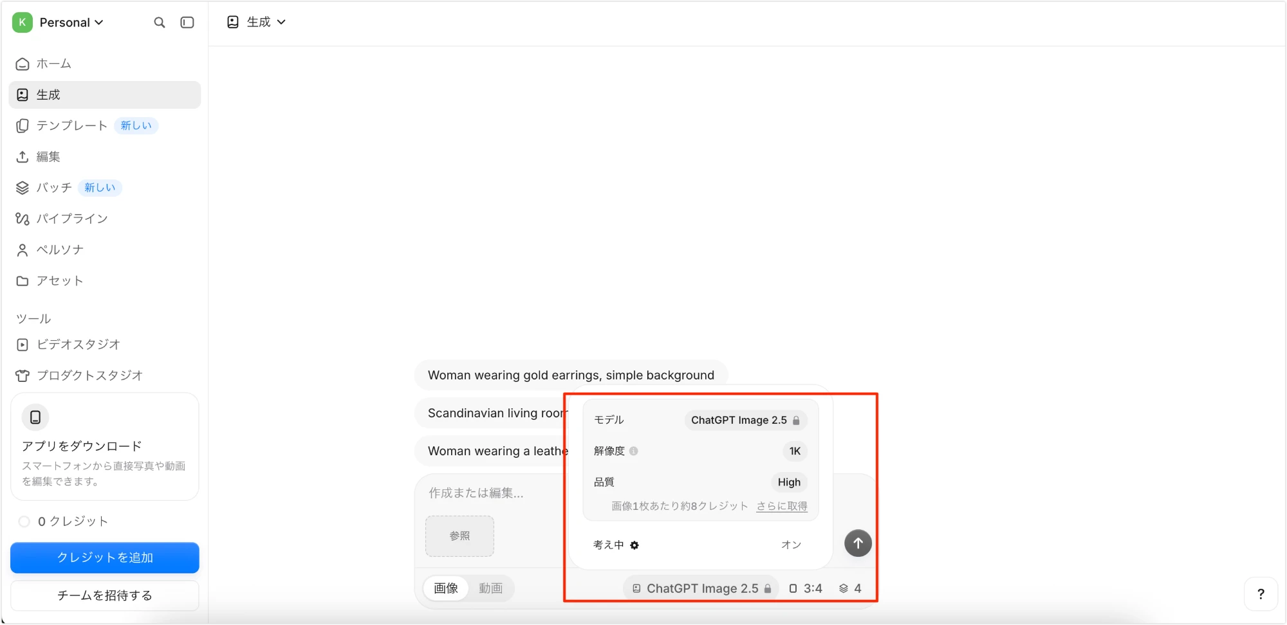Open the 3:4 aspect ratio selector
1287x625 pixels.
coord(806,588)
